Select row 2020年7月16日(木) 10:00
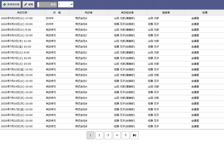This screenshot has height=149, width=224. click(x=112, y=104)
